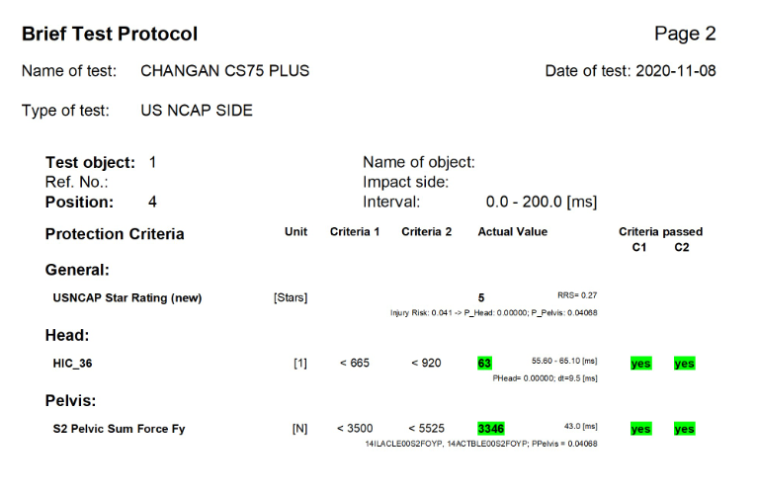Click the US NCAP SIDE test type
This screenshot has height=494, width=758.
[x=197, y=111]
